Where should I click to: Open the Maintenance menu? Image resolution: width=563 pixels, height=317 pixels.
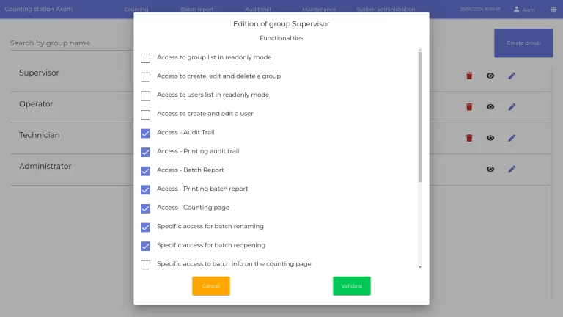click(319, 10)
